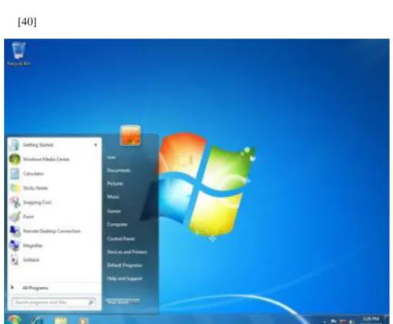393x324 pixels.
Task: Expand the Getting Started submenu arrow
Action: [96, 145]
